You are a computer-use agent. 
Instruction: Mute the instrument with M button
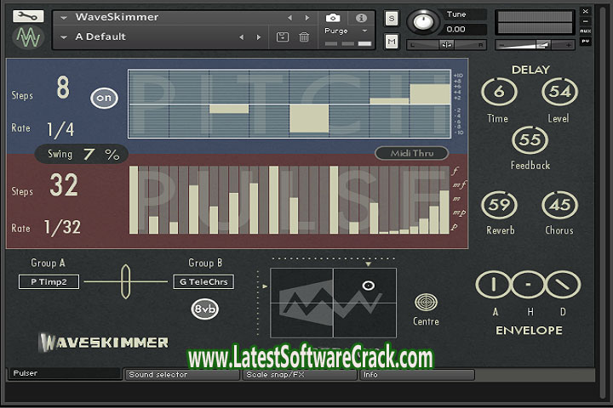pos(391,41)
